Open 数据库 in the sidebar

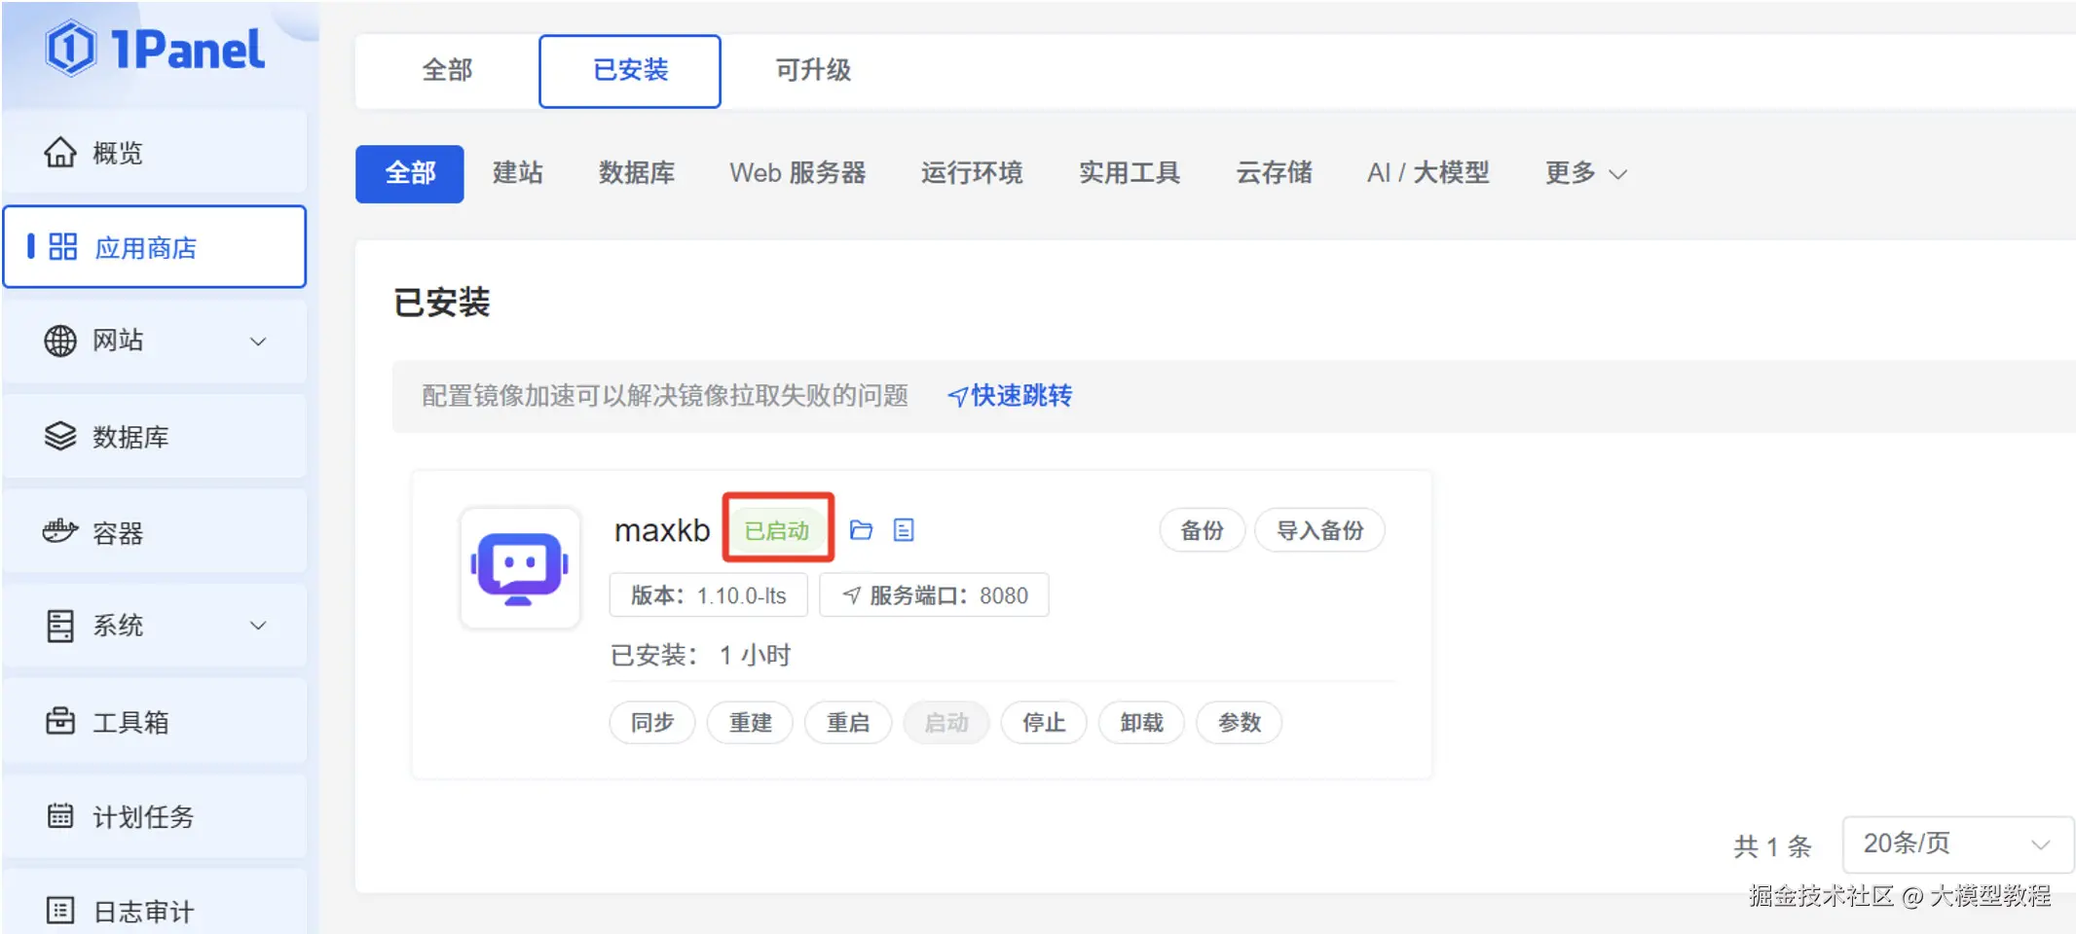[x=155, y=437]
